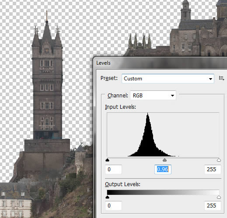Screen dimensions: 227x218
Task: Click the gray midtone input slider
Action: [x=164, y=160]
